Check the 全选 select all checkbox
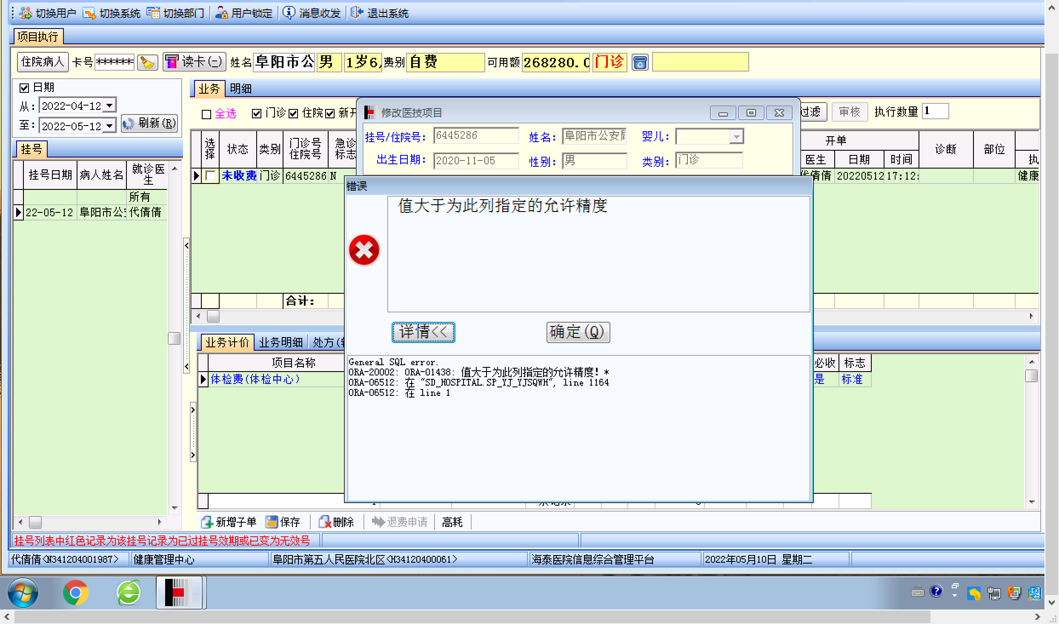 point(206,114)
